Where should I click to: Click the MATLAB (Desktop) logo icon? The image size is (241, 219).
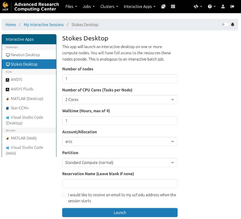click(x=7, y=99)
